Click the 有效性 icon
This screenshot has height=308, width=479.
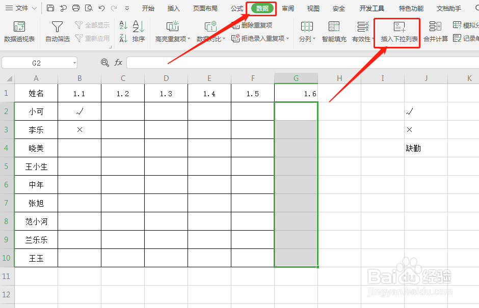pos(363,26)
